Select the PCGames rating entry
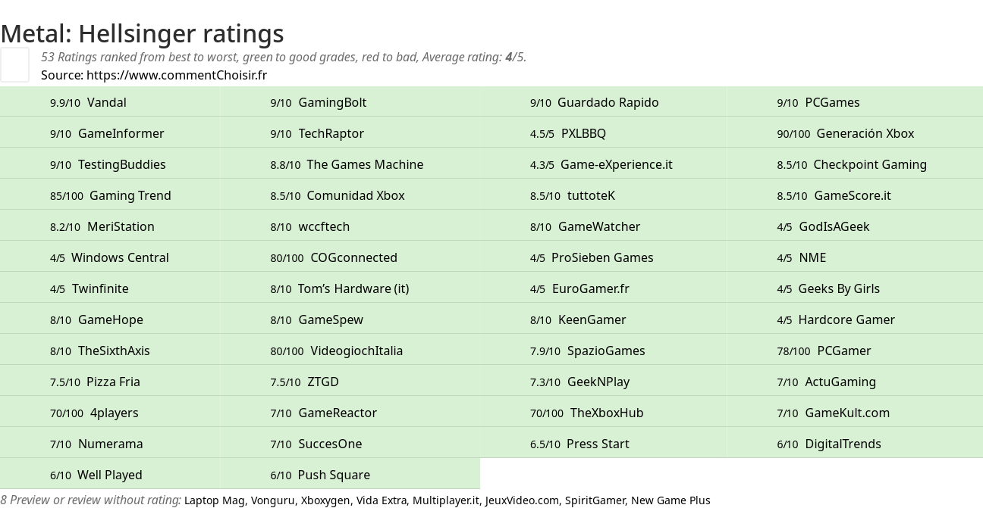 point(855,102)
